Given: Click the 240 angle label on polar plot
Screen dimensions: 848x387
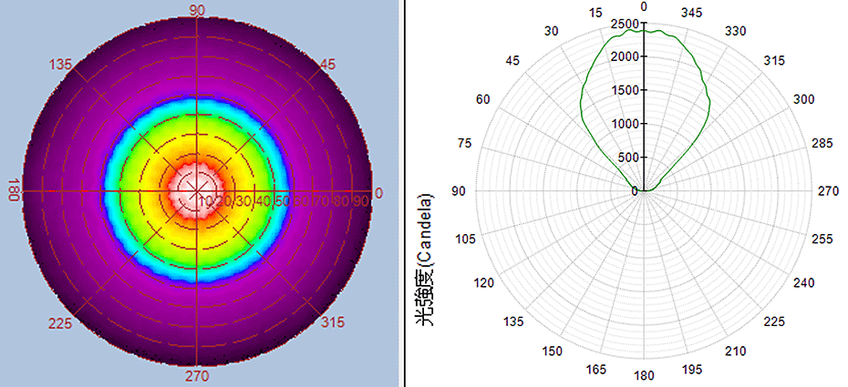Looking at the screenshot, I should pyautogui.click(x=802, y=282).
